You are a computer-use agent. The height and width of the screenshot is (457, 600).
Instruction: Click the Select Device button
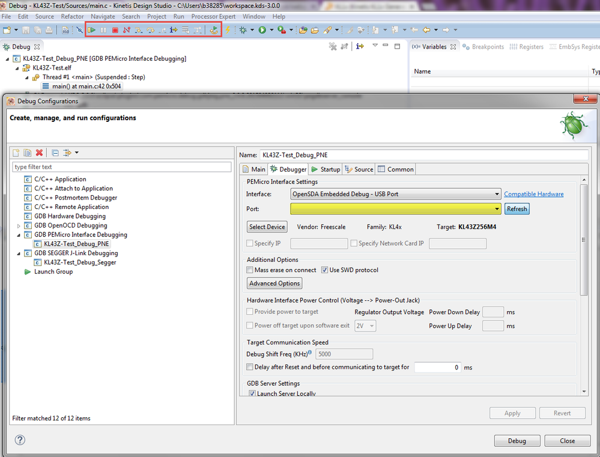267,226
